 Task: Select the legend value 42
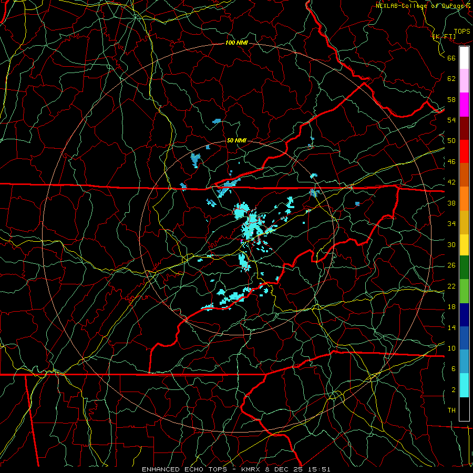tap(451, 182)
